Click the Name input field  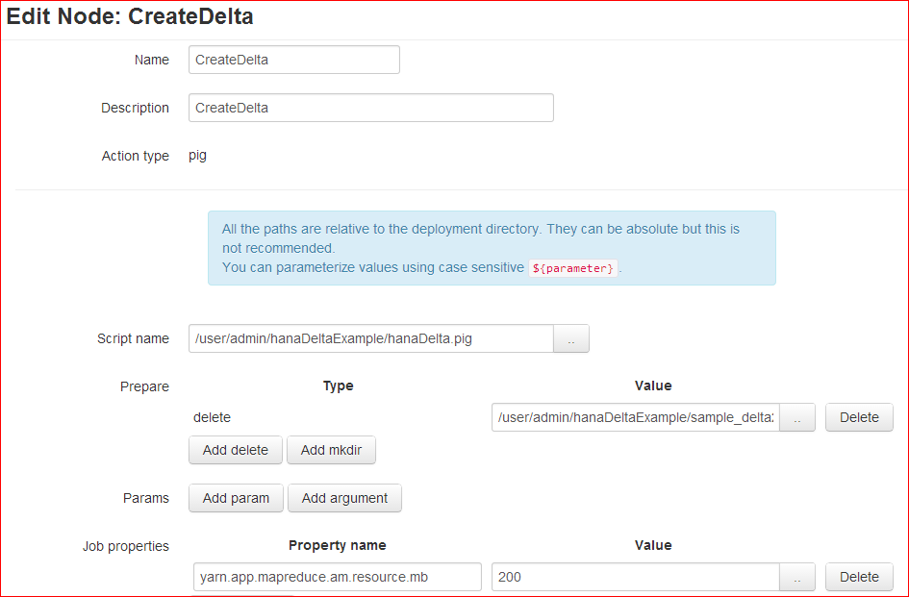coord(294,60)
